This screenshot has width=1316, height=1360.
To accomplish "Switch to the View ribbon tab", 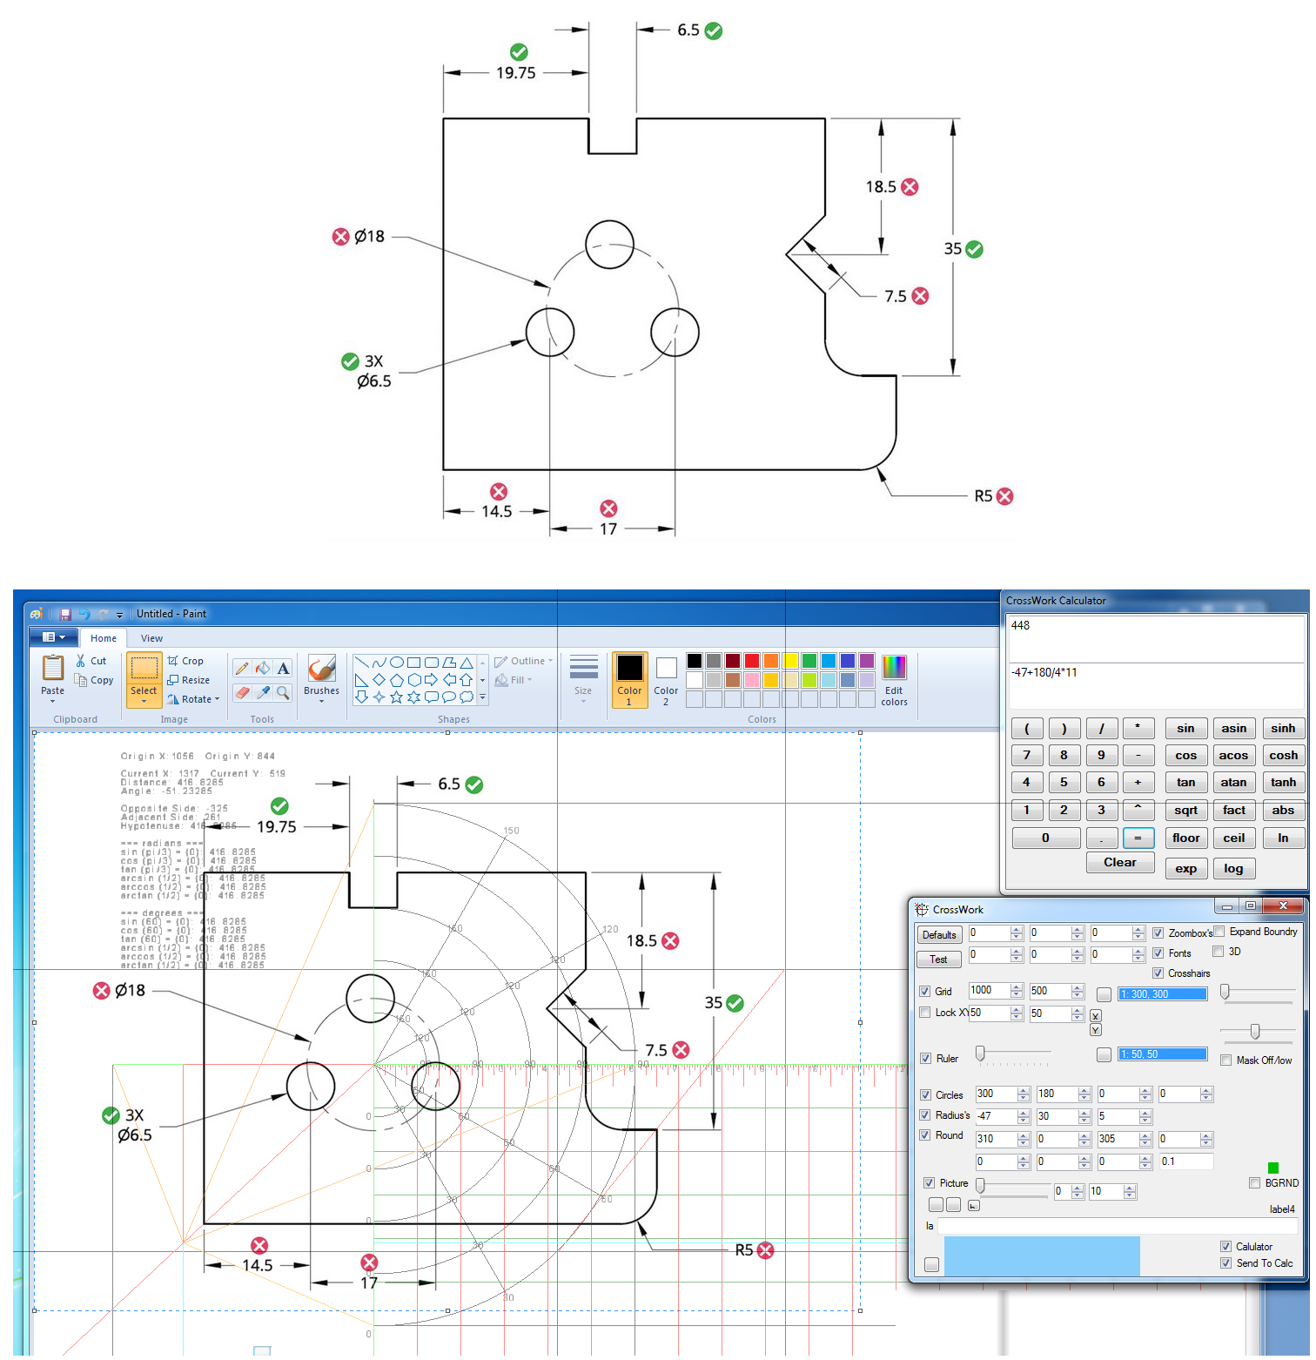I will point(151,638).
